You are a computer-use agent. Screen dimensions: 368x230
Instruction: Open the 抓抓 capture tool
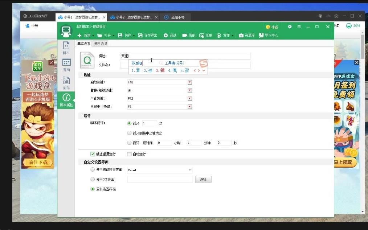point(206,36)
